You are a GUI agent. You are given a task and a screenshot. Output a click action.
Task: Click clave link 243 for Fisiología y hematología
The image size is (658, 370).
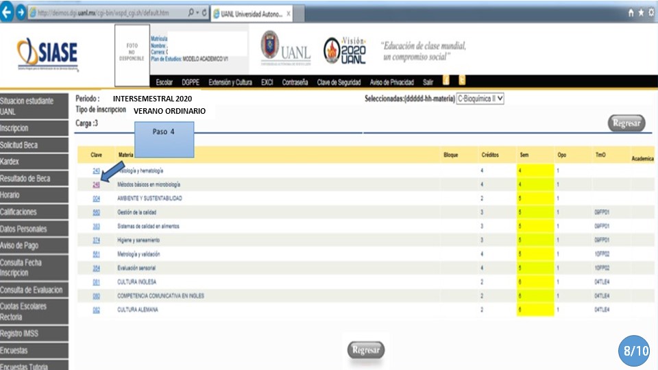point(96,171)
